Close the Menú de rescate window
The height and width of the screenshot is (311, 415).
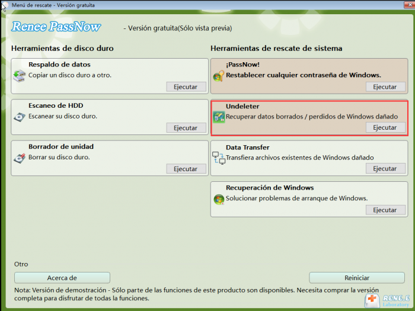[x=409, y=5]
